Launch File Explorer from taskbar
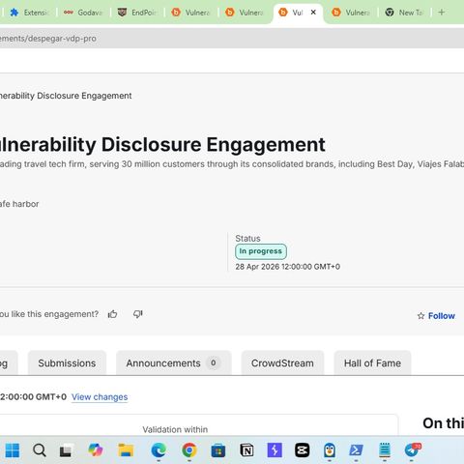The height and width of the screenshot is (464, 464). (126, 450)
